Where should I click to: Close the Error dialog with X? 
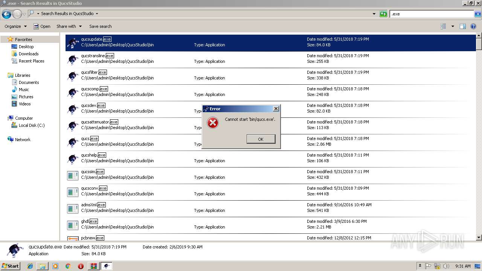click(x=276, y=108)
